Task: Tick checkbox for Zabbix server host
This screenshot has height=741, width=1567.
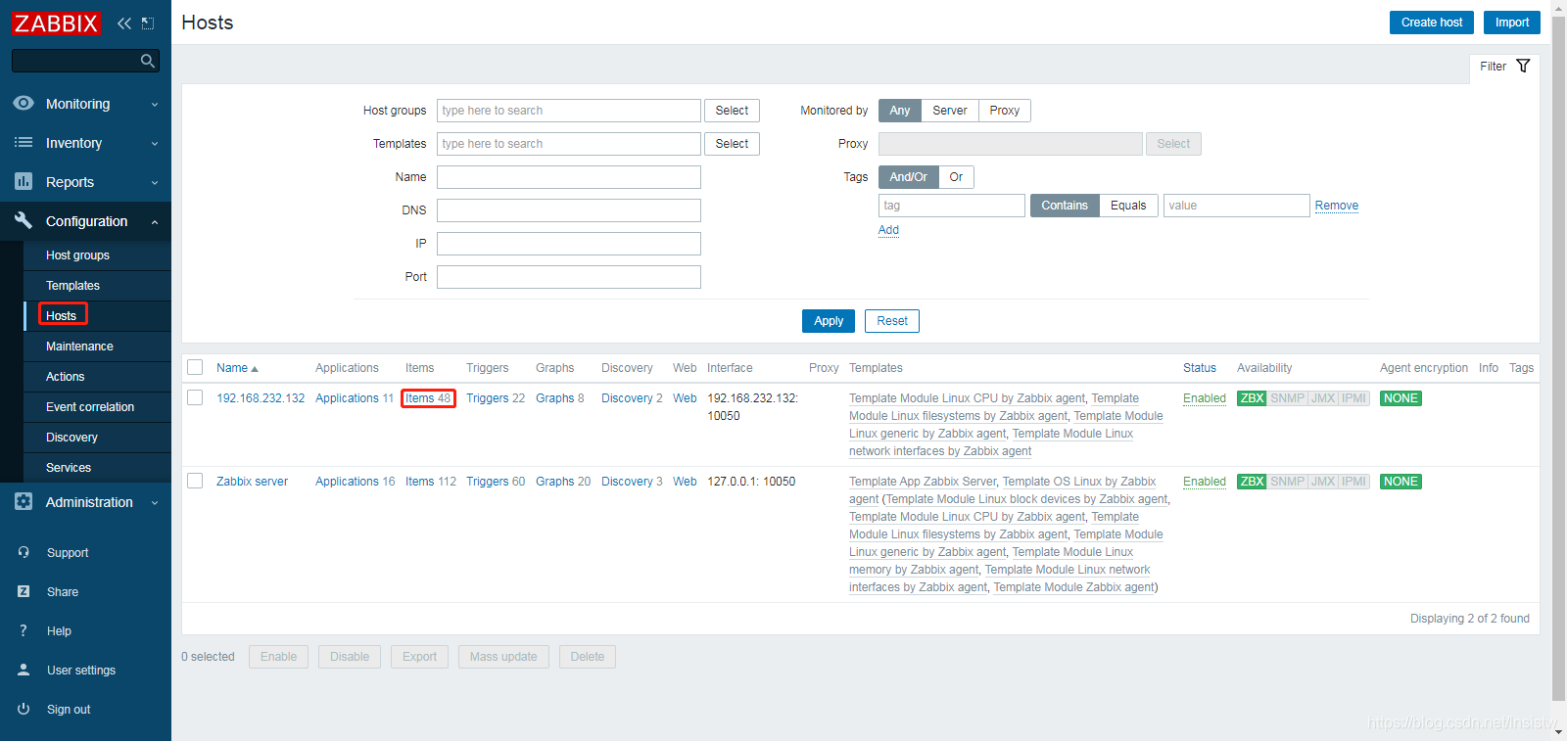Action: tap(195, 481)
